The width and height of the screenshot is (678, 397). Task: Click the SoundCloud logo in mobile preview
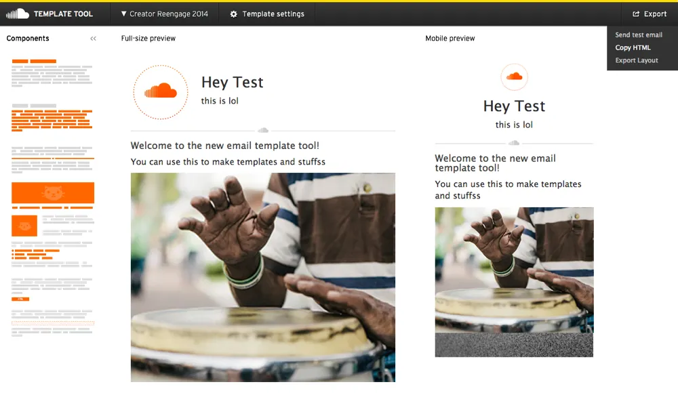[x=514, y=77]
